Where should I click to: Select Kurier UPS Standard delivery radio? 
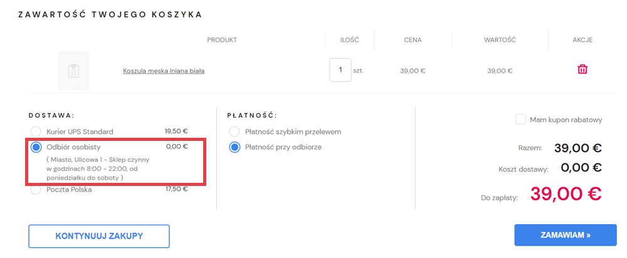pos(36,132)
